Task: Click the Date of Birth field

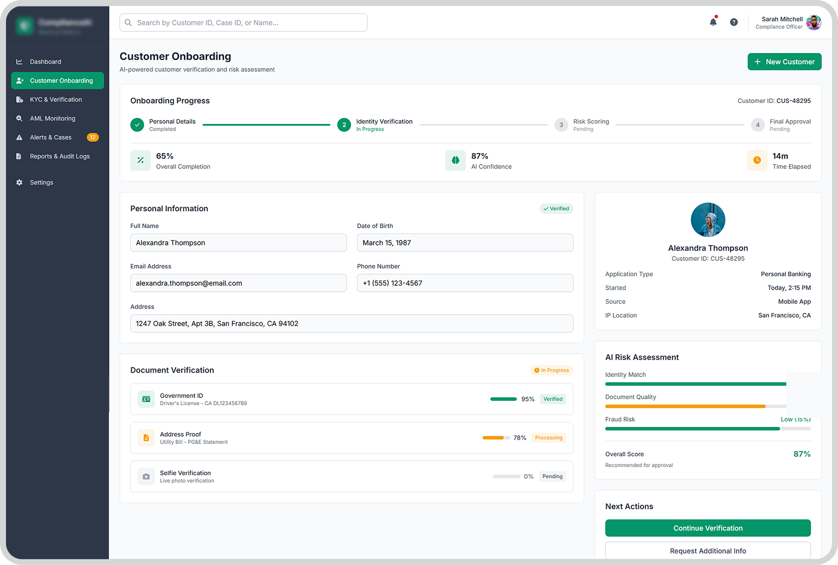Action: [x=465, y=242]
